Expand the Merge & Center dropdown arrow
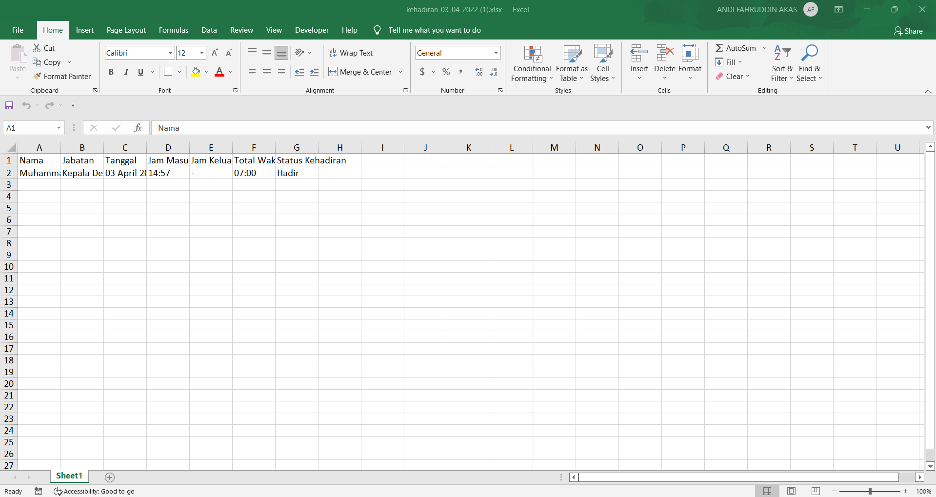Viewport: 936px width, 497px height. (x=400, y=72)
